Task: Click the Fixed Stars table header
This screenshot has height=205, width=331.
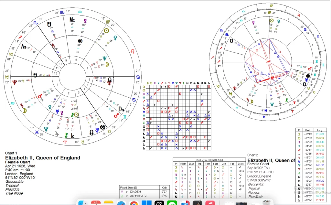Action: tap(129, 187)
